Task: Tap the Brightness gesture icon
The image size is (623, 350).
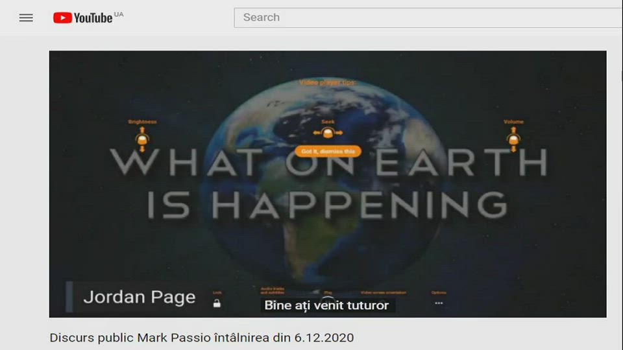Action: (x=142, y=139)
